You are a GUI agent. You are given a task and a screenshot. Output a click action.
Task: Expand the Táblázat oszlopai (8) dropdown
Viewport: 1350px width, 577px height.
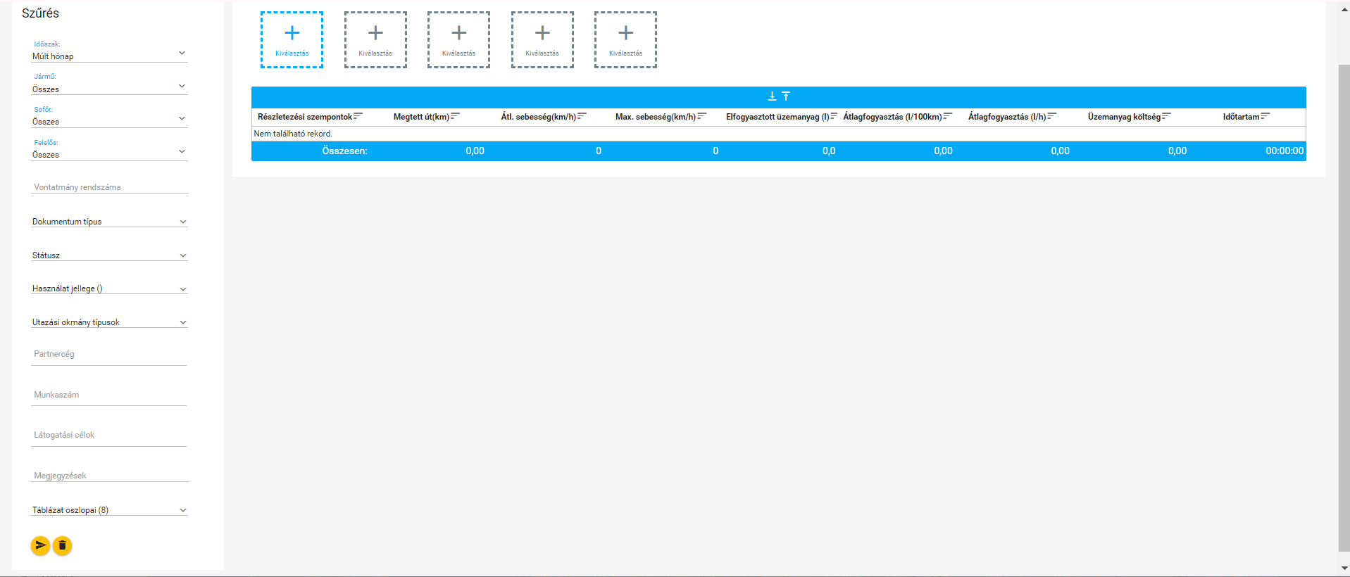pyautogui.click(x=109, y=510)
